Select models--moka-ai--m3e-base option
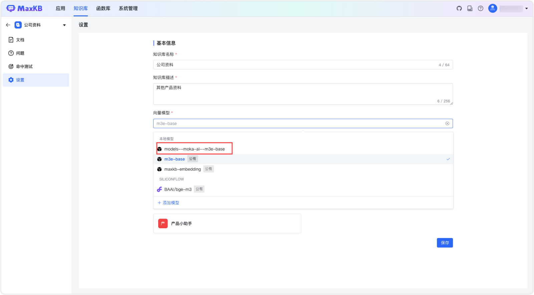The height and width of the screenshot is (295, 534). tap(194, 149)
